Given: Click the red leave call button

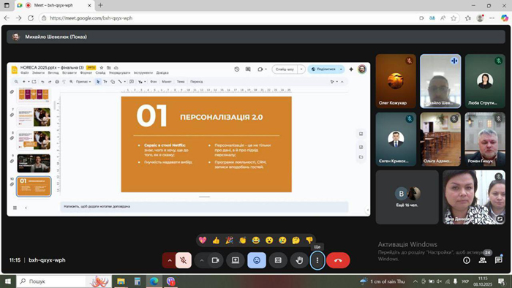Looking at the screenshot, I should (338, 260).
